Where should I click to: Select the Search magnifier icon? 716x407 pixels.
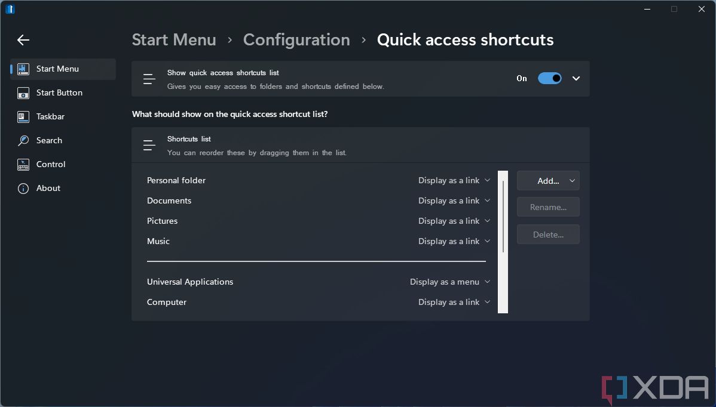pyautogui.click(x=23, y=140)
